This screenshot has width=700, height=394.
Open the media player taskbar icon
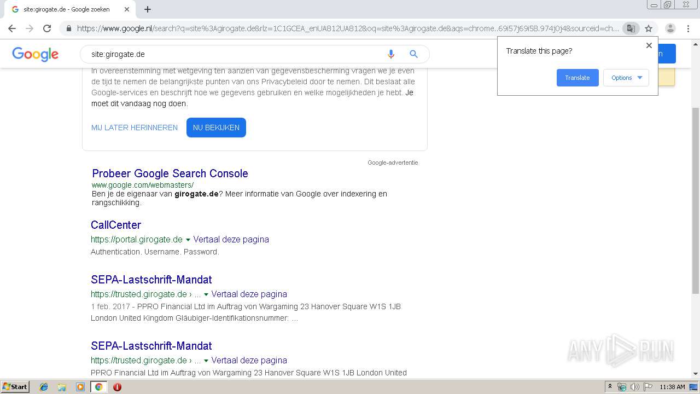coord(80,387)
